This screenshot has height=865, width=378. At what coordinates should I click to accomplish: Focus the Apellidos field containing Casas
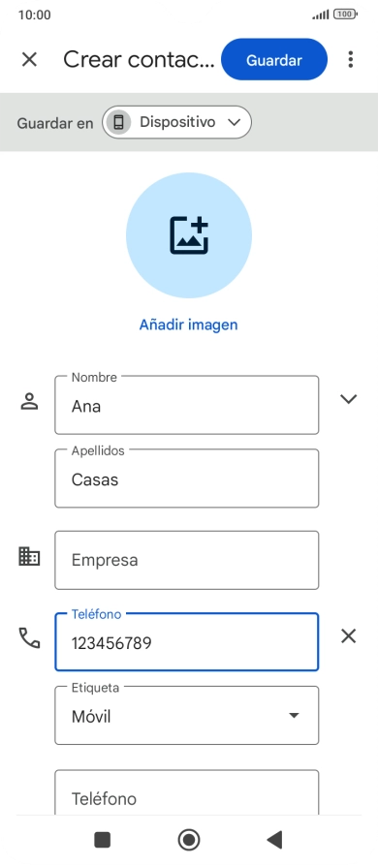click(x=186, y=479)
